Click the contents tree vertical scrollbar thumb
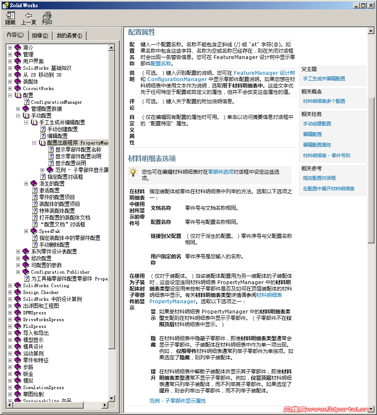377x415 pixels. click(111, 200)
